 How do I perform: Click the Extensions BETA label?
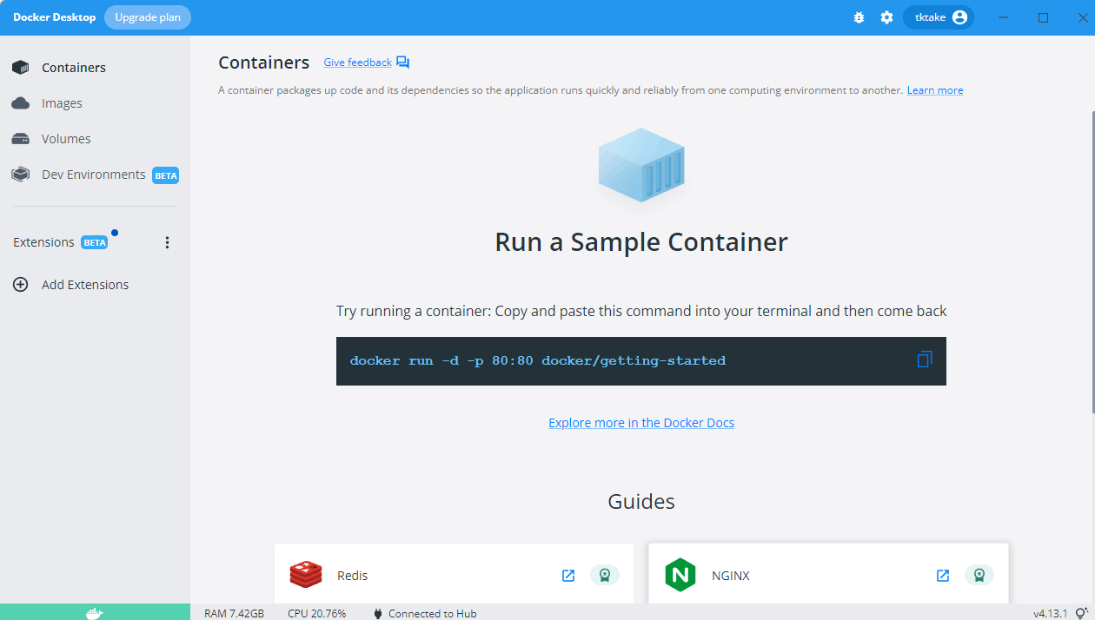click(94, 242)
